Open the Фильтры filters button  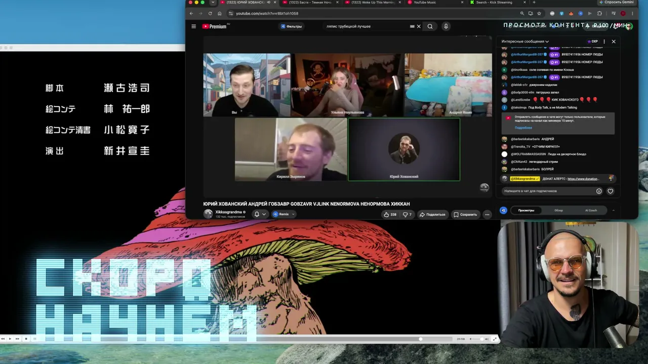tap(291, 26)
